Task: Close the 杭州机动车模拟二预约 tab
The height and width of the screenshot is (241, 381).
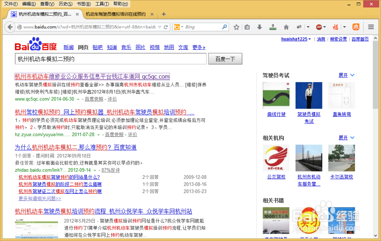Action: point(77,14)
